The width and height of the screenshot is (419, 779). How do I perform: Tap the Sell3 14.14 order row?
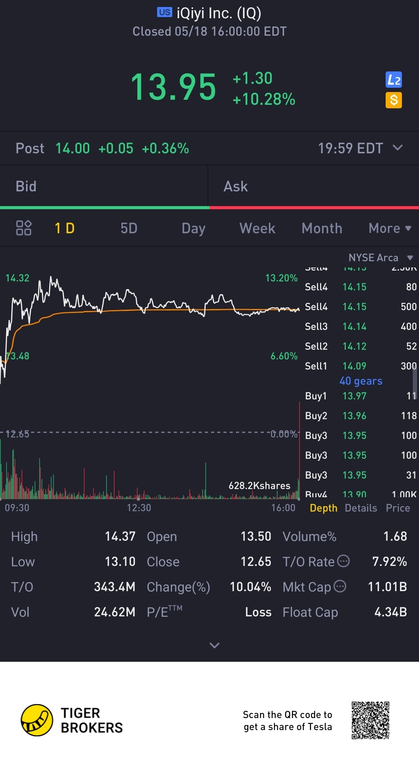point(361,326)
